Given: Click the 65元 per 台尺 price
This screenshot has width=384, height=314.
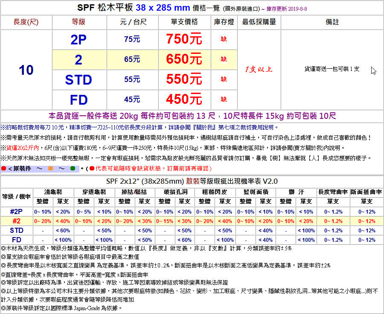Looking at the screenshot, I should (132, 59).
